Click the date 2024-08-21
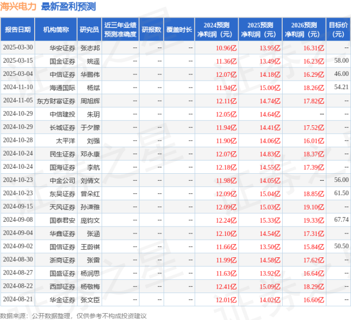Screen dimensions: 351x320 coord(18,299)
